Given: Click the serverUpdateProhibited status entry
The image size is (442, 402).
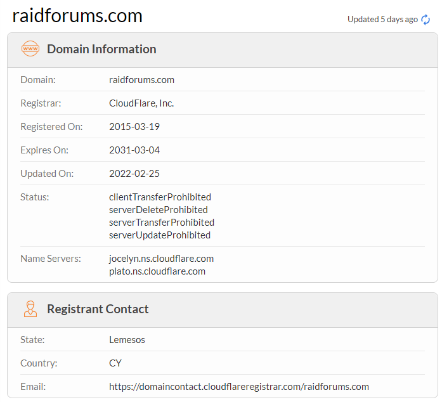Looking at the screenshot, I should 160,235.
